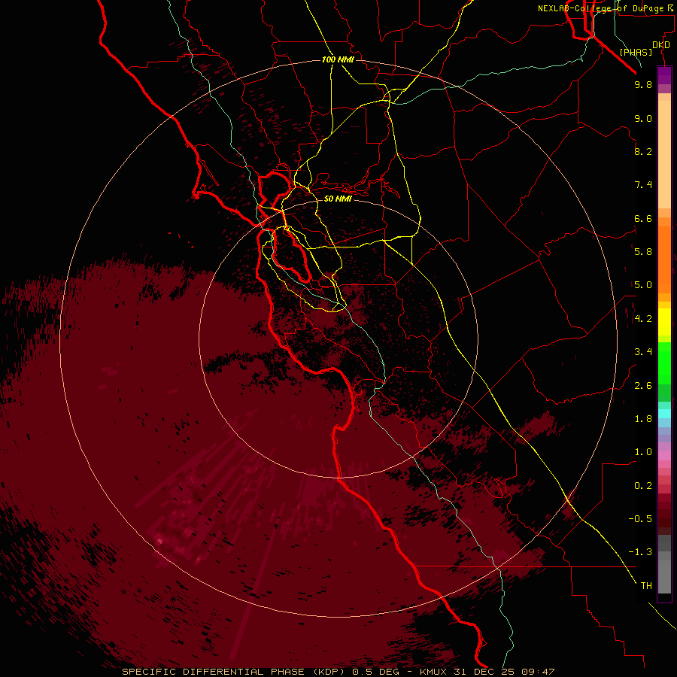Click the 3.4 scale value
Image resolution: width=677 pixels, height=677 pixels.
[x=643, y=352]
